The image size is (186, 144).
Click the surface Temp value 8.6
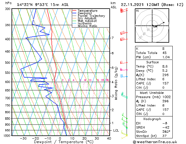[x=165, y=66]
